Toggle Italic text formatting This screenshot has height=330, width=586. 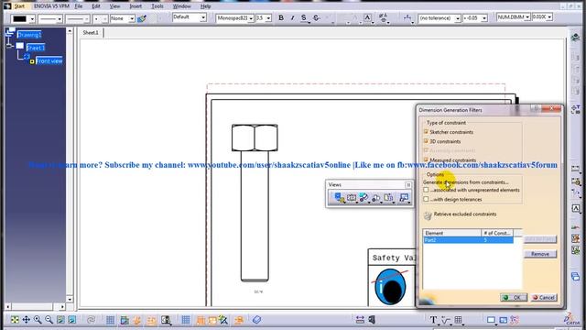pyautogui.click(x=292, y=17)
